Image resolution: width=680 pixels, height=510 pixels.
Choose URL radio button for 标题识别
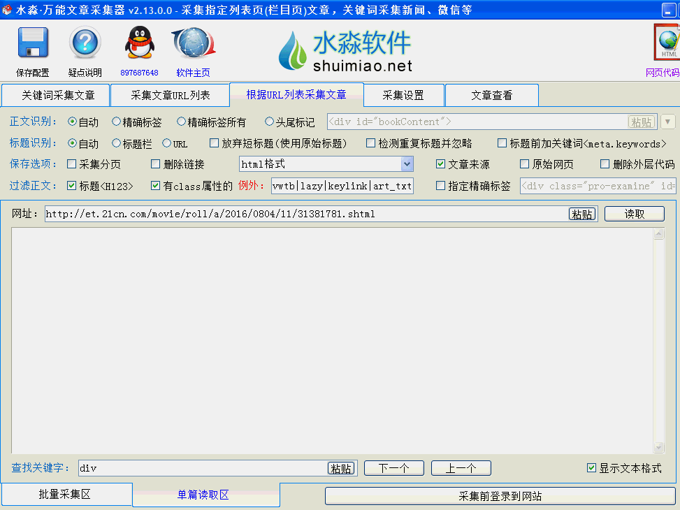pos(167,143)
